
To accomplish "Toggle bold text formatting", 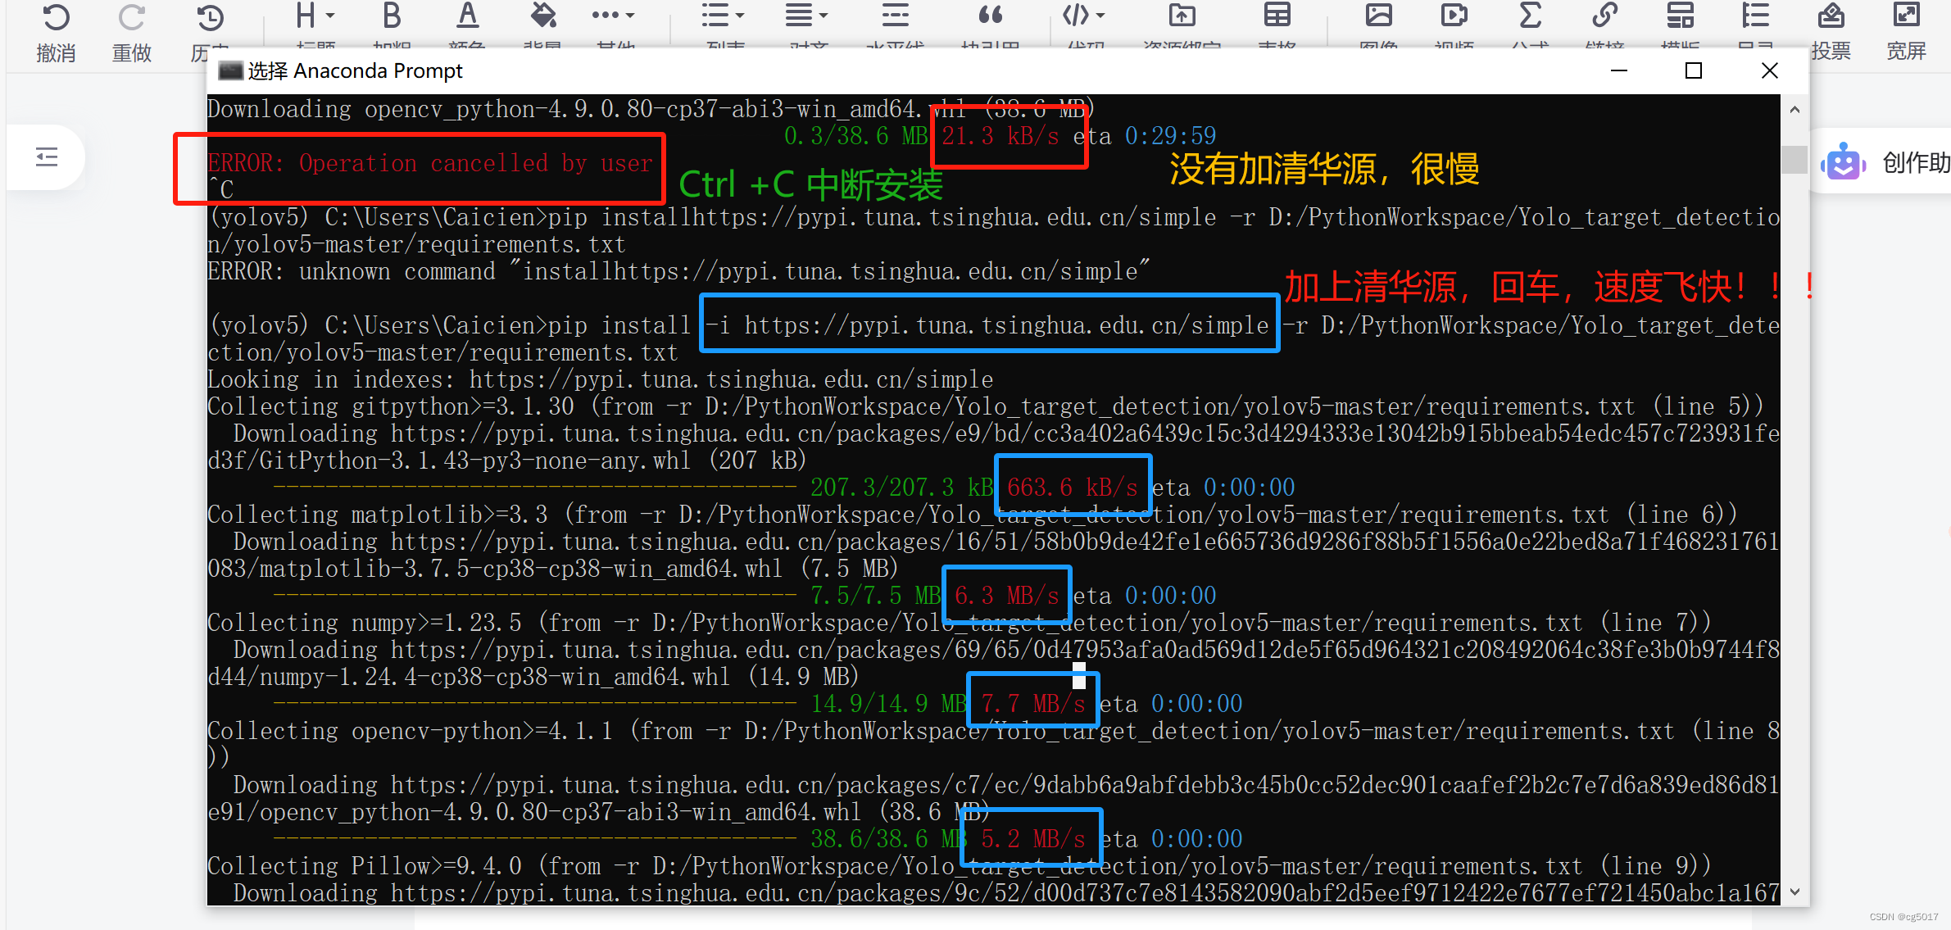I will point(392,16).
